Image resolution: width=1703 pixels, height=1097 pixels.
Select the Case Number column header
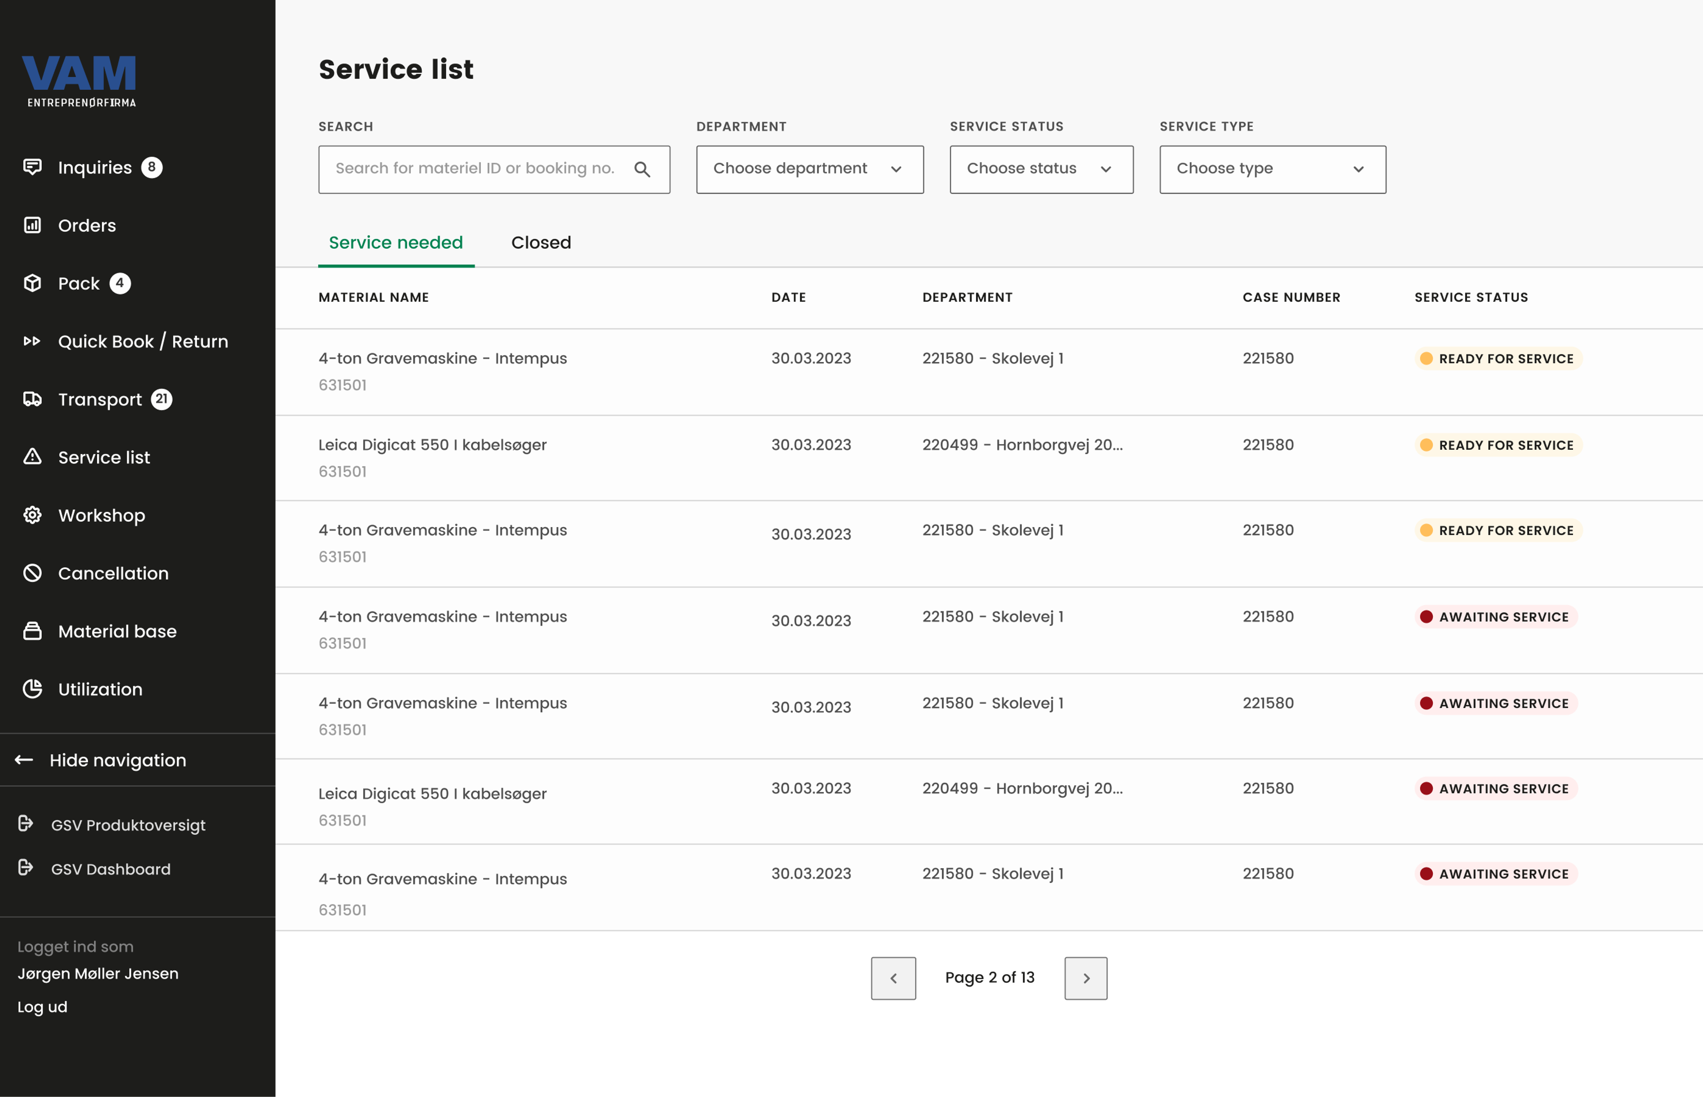pos(1291,298)
